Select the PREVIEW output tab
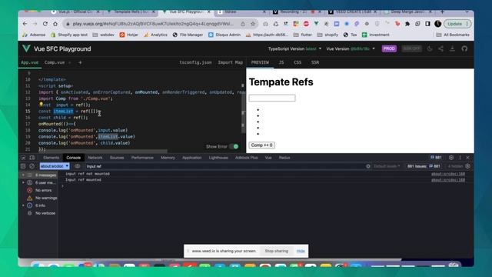The image size is (492, 277). click(x=260, y=62)
